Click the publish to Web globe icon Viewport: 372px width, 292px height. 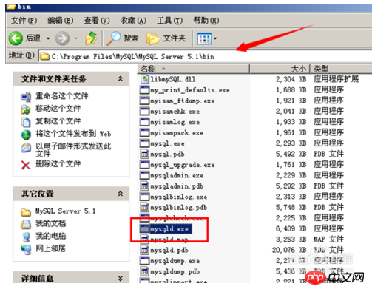26,135
